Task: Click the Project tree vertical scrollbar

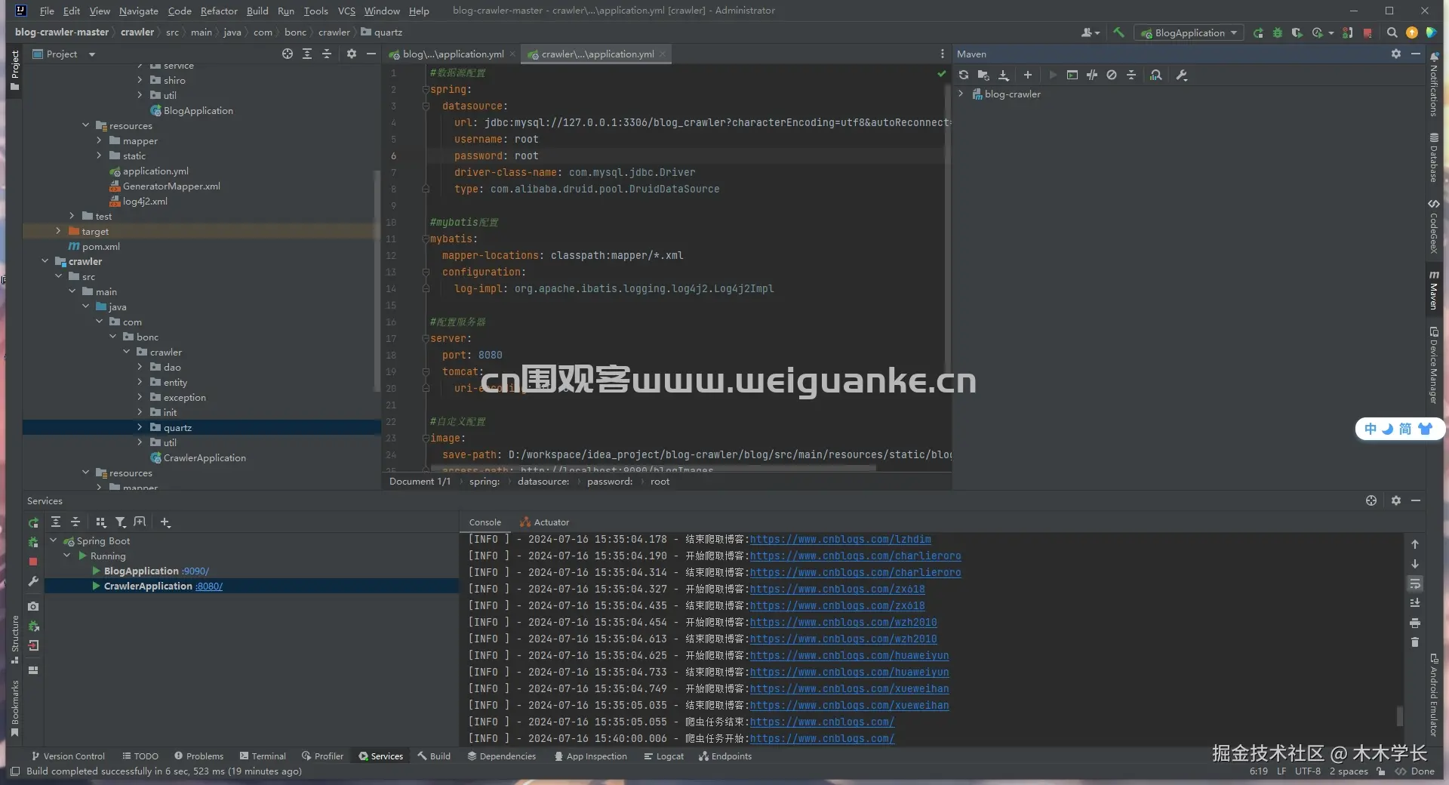Action: coord(377,281)
